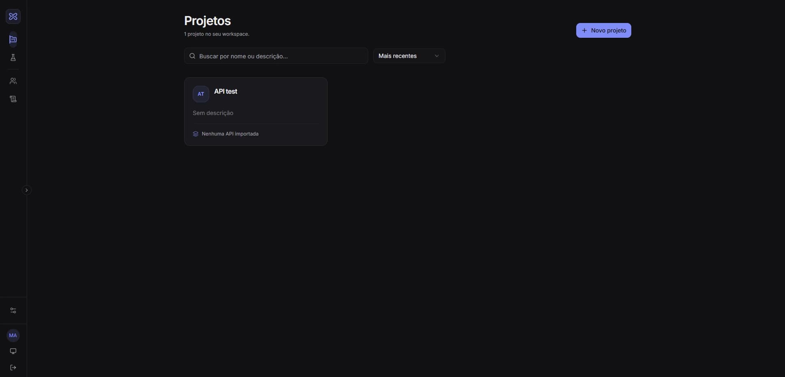Open the settings sliders icon in sidebar
The image size is (785, 377).
pyautogui.click(x=13, y=310)
